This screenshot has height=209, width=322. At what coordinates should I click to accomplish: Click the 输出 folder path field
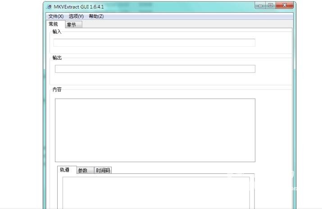pos(155,69)
